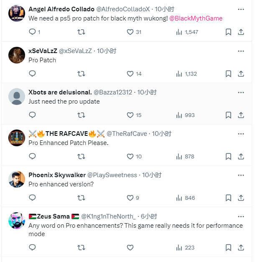Expand options for Phoenix Skywalker's tweet

point(241,175)
